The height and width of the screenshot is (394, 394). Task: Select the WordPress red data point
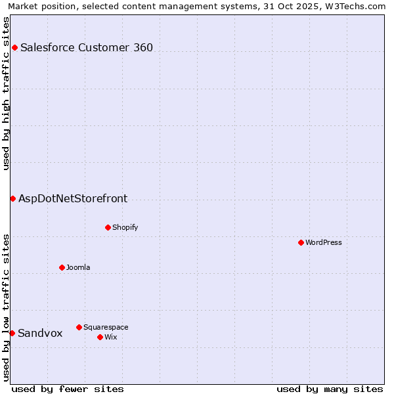[301, 242]
